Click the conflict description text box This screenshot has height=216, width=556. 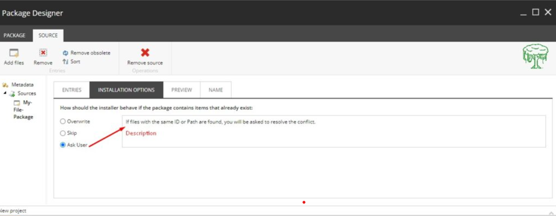point(334,131)
